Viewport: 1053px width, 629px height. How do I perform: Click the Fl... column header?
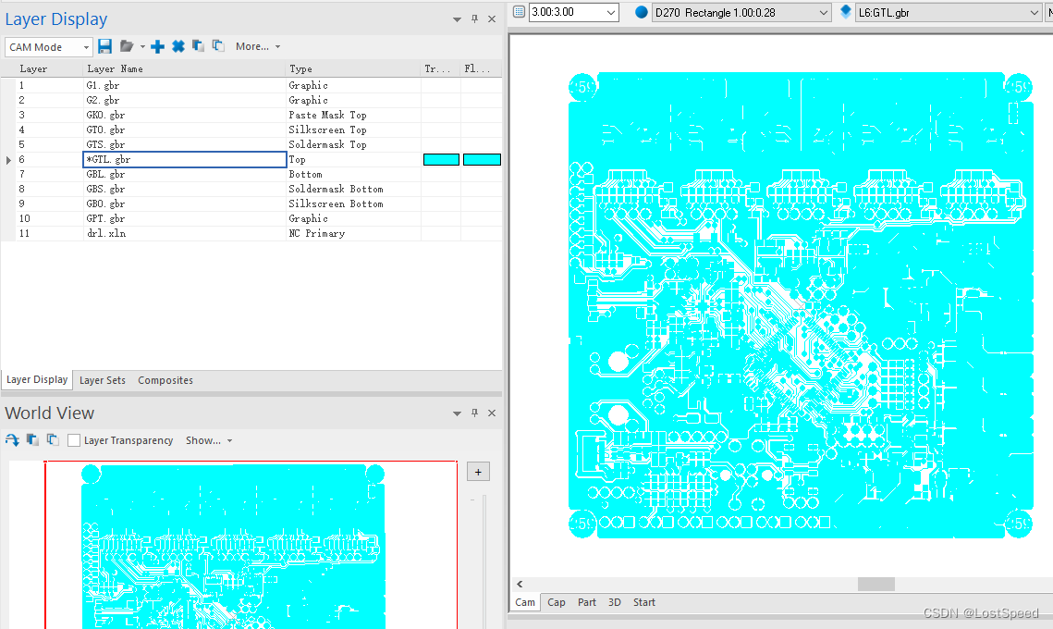(x=482, y=68)
